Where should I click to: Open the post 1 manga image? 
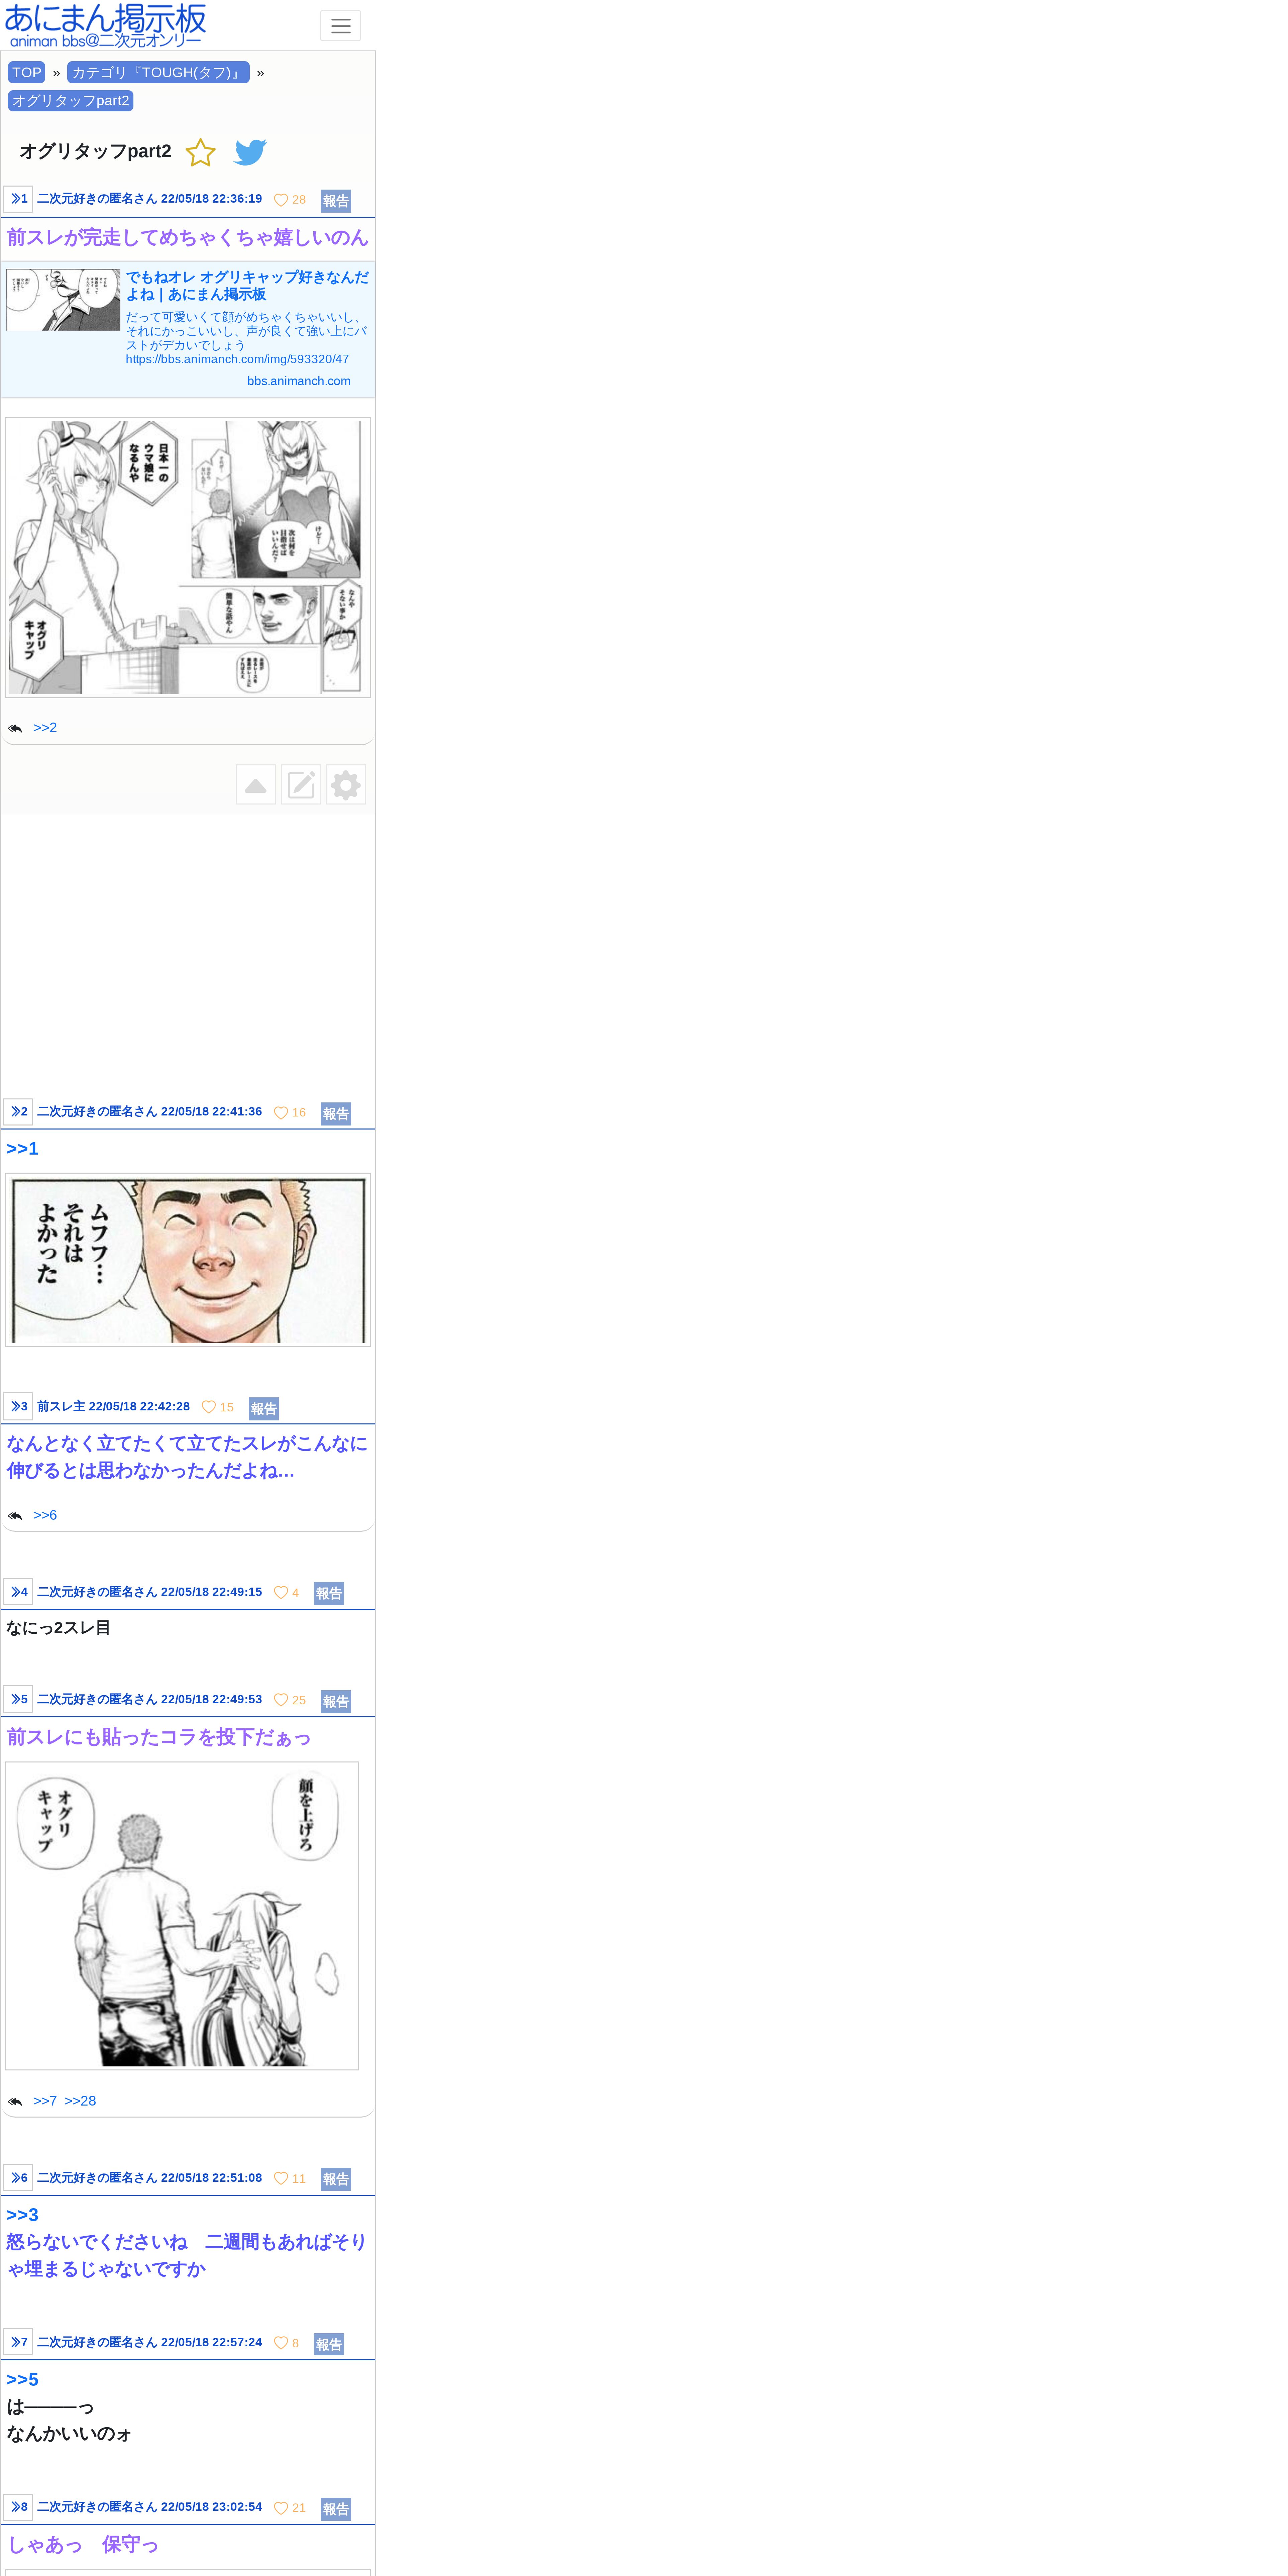pos(188,558)
